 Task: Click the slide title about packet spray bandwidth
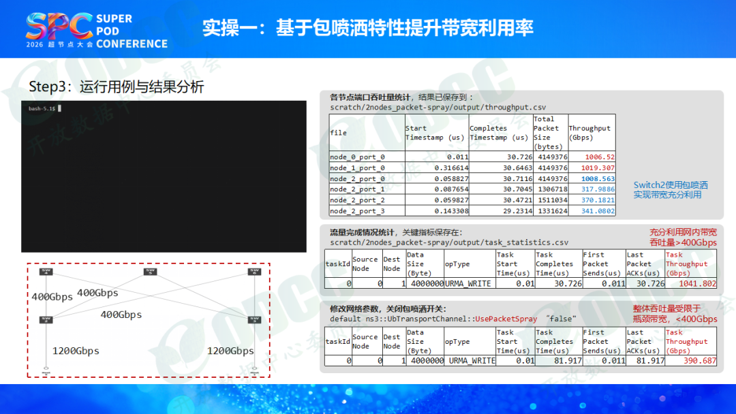pyautogui.click(x=367, y=28)
